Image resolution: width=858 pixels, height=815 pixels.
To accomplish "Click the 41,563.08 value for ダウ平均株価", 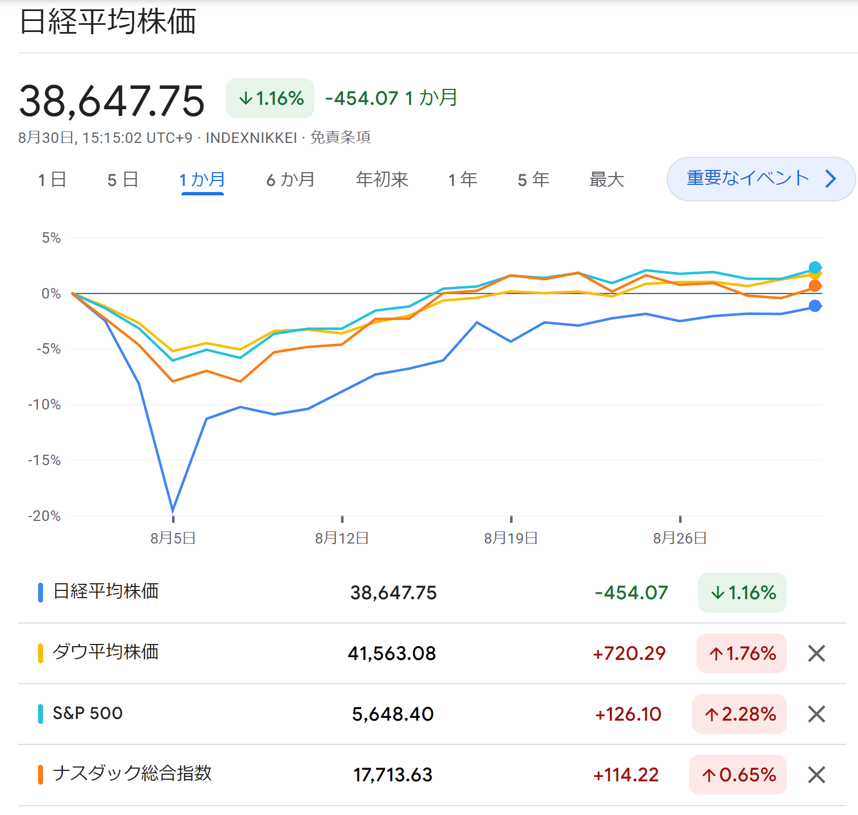I will pyautogui.click(x=392, y=653).
